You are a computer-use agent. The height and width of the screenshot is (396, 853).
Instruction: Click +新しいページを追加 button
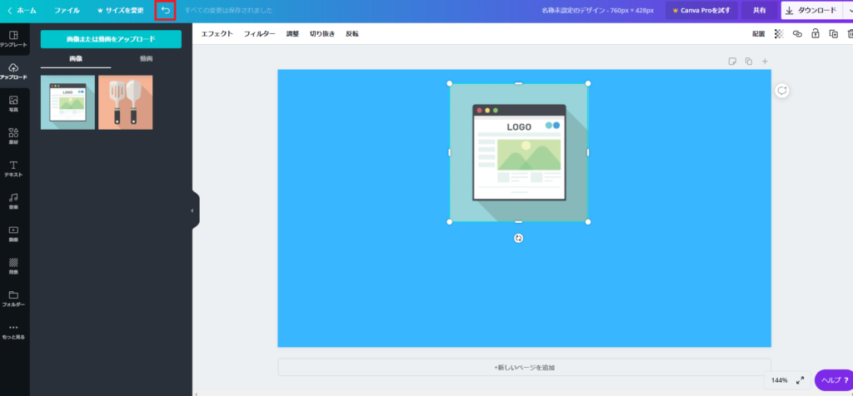pos(525,367)
